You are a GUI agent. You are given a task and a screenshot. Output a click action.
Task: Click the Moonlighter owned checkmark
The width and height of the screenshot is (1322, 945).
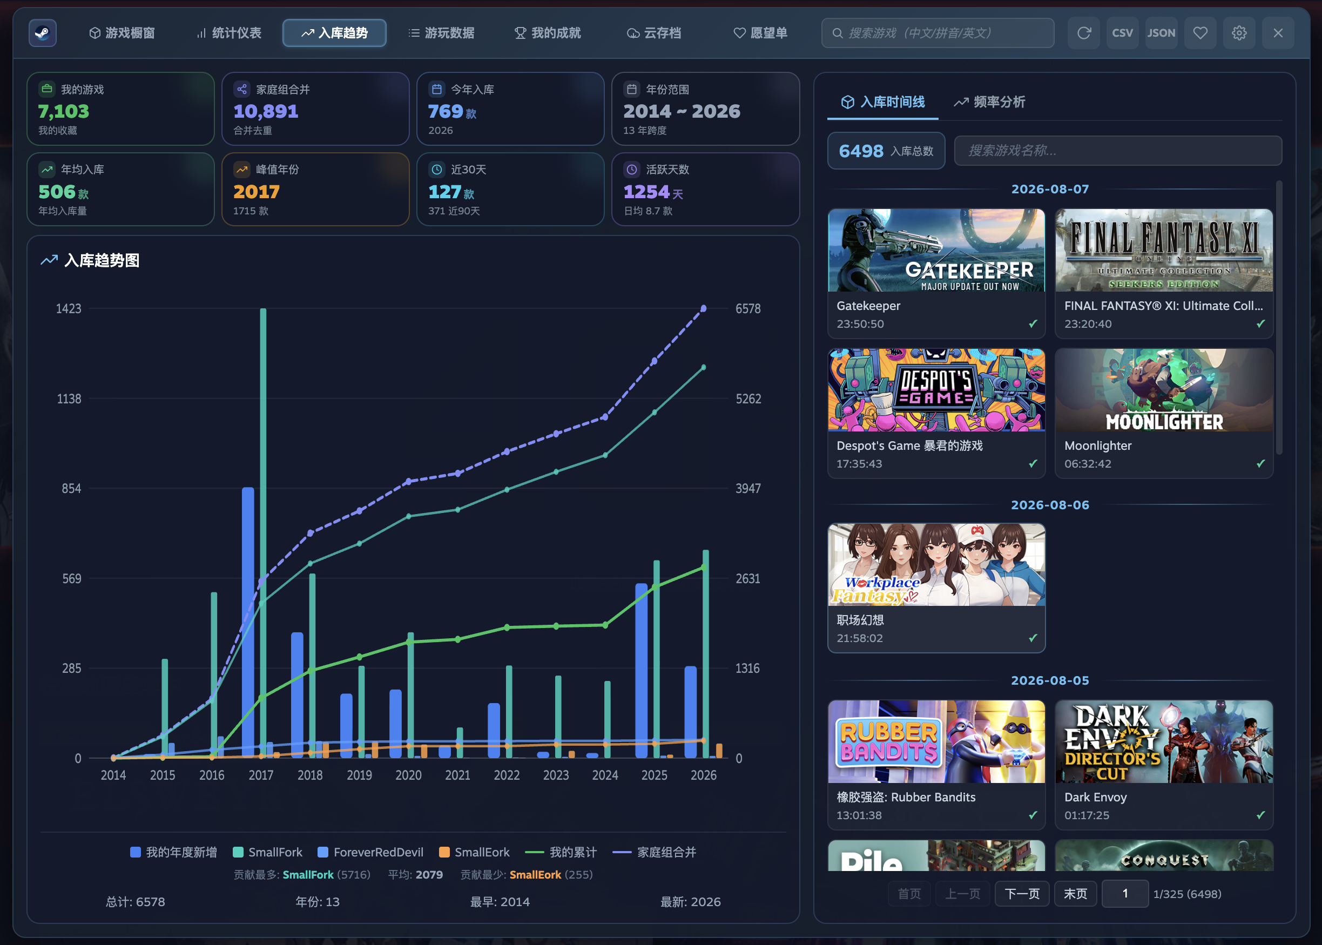coord(1260,464)
